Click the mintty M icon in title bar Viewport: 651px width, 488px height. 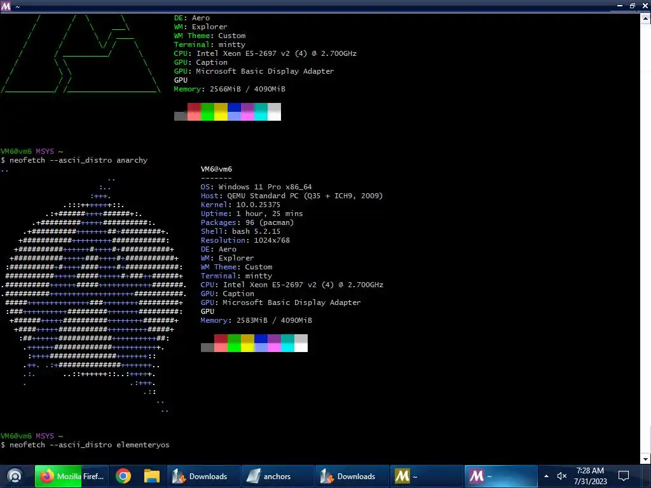6,6
